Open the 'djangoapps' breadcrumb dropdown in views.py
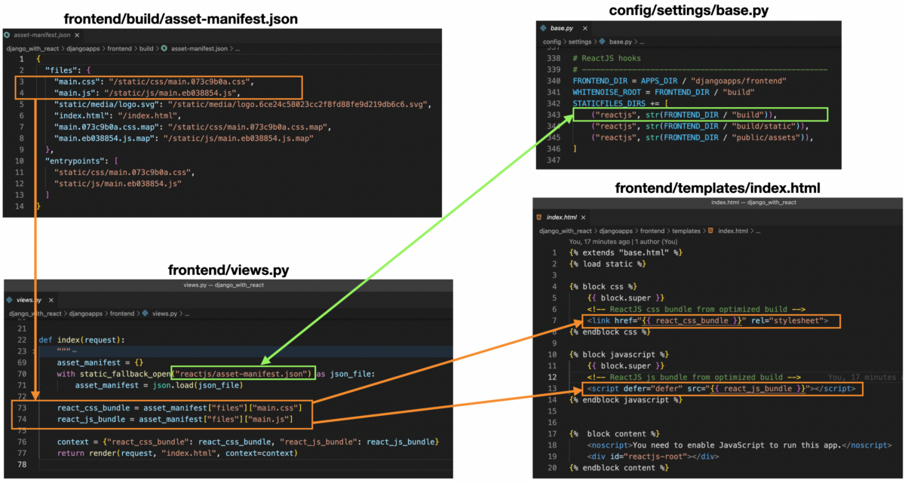 (84, 313)
